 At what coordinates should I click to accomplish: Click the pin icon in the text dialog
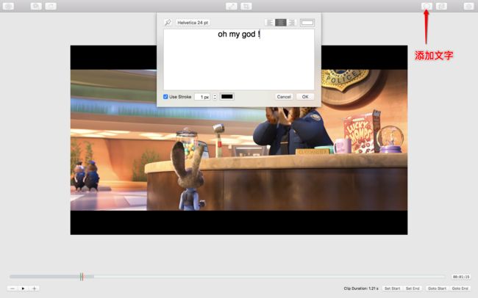[x=168, y=23]
